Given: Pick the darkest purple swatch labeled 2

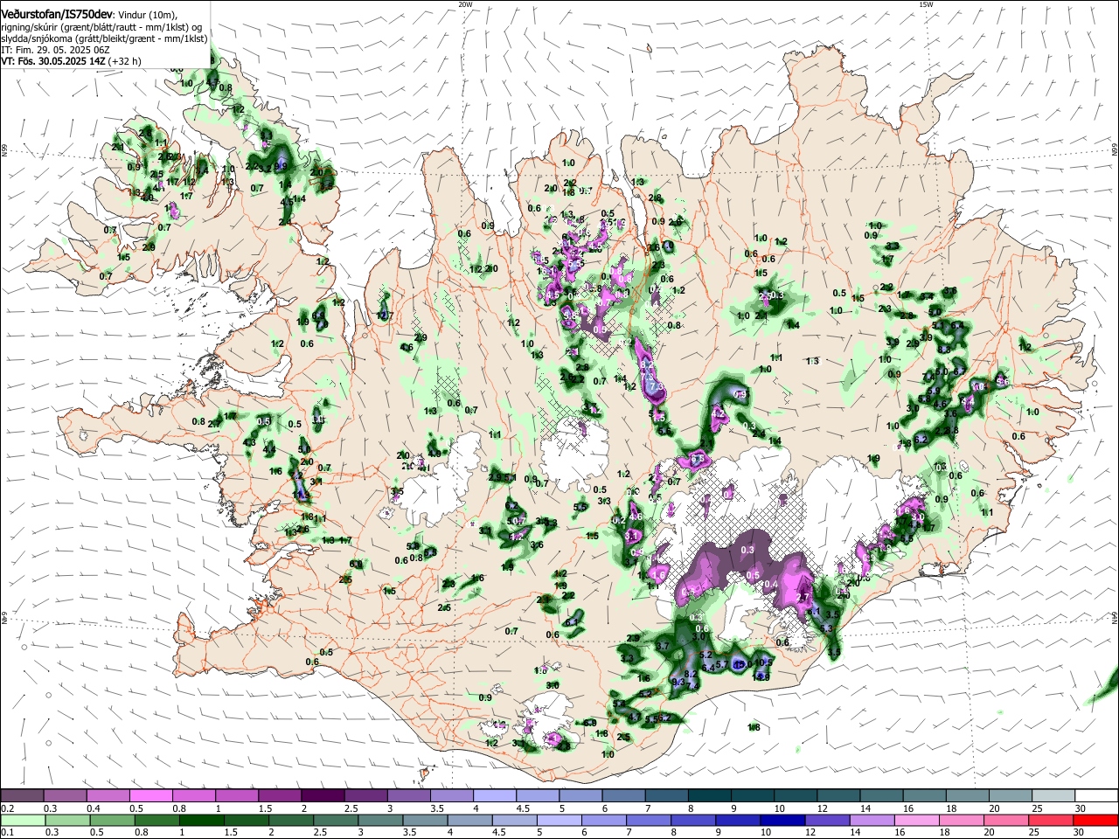Looking at the screenshot, I should [322, 796].
